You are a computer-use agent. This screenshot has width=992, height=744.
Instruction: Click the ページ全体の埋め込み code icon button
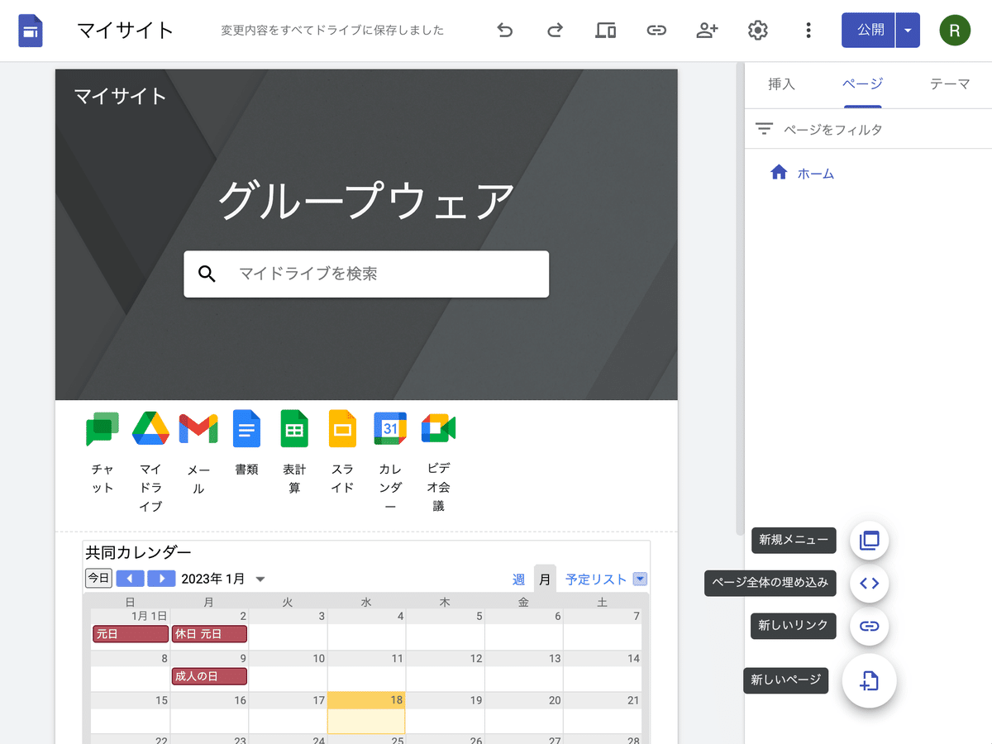click(x=869, y=583)
